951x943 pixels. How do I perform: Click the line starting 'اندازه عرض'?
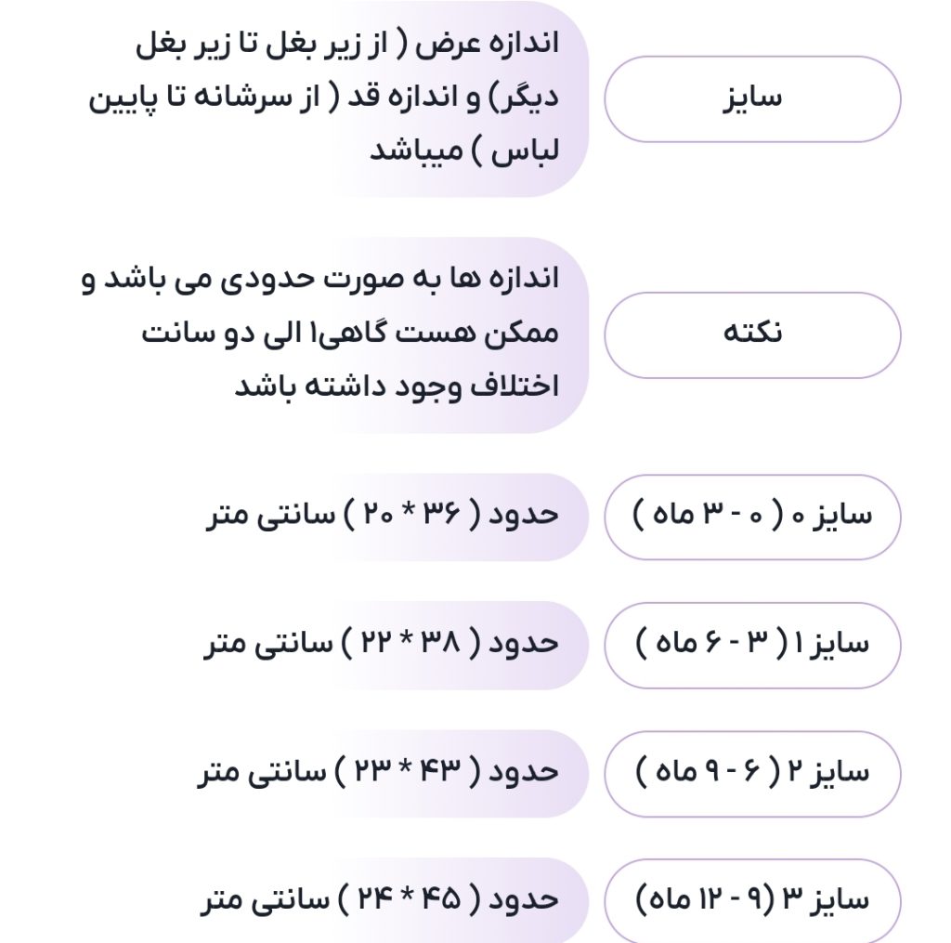point(347,46)
